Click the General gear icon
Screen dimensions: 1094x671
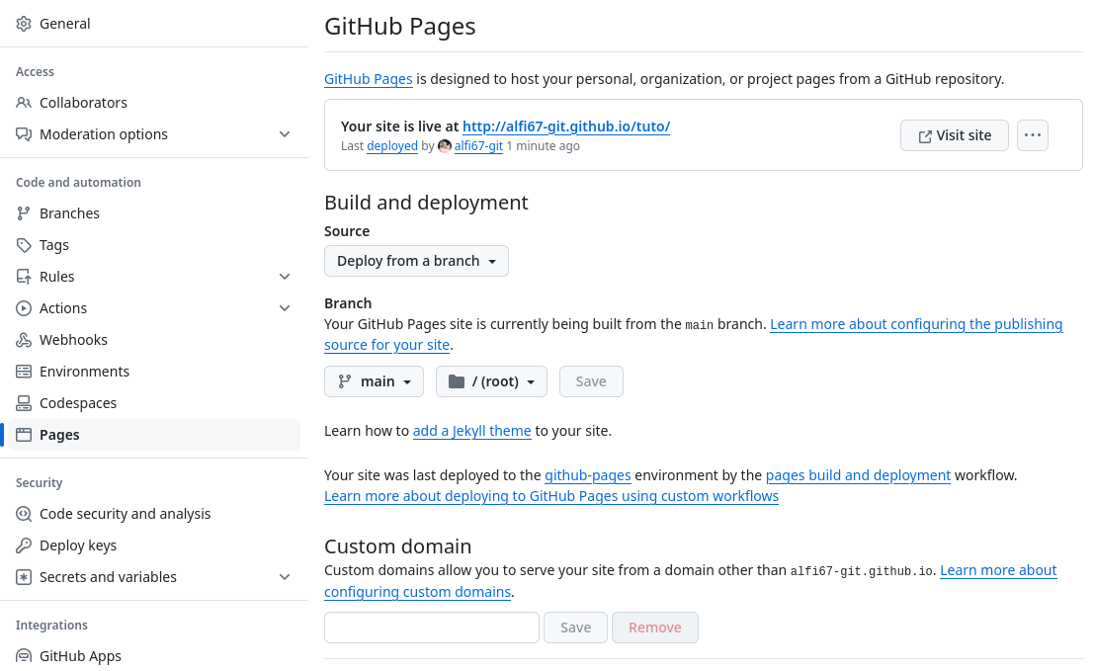(x=24, y=24)
